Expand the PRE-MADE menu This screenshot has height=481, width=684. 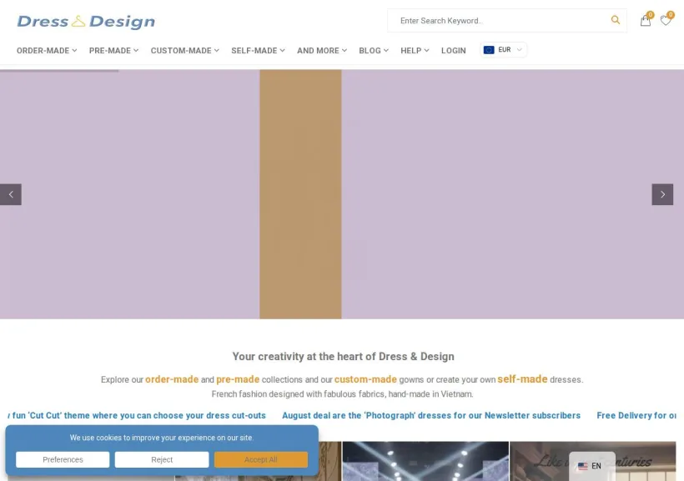point(113,51)
